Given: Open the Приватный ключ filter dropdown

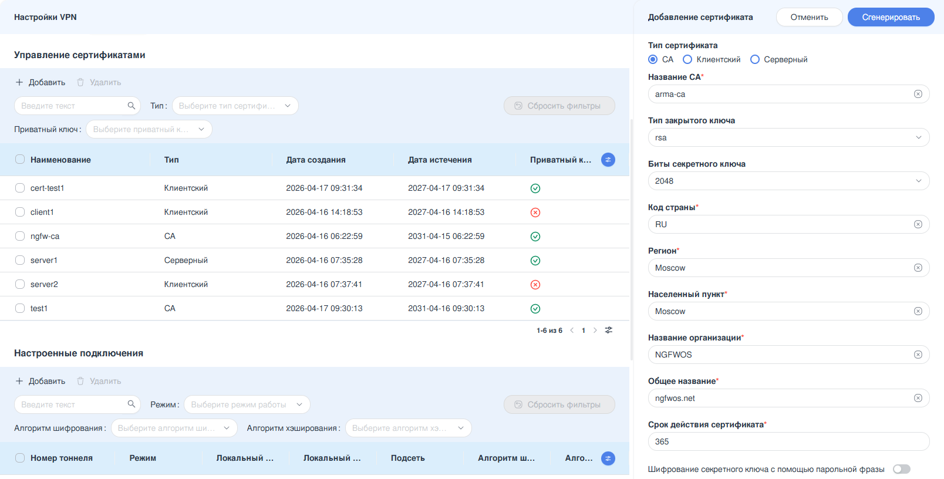Looking at the screenshot, I should point(149,129).
